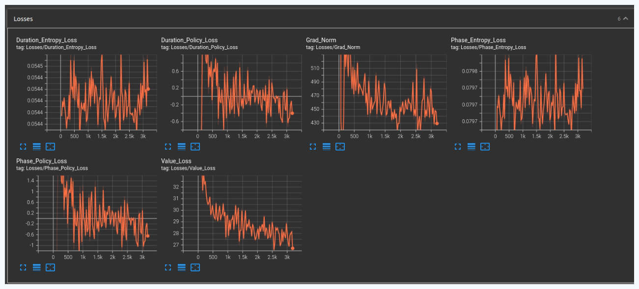639x289 pixels.
Task: Fit domain to data on Value_Loss chart
Action: pyautogui.click(x=195, y=267)
